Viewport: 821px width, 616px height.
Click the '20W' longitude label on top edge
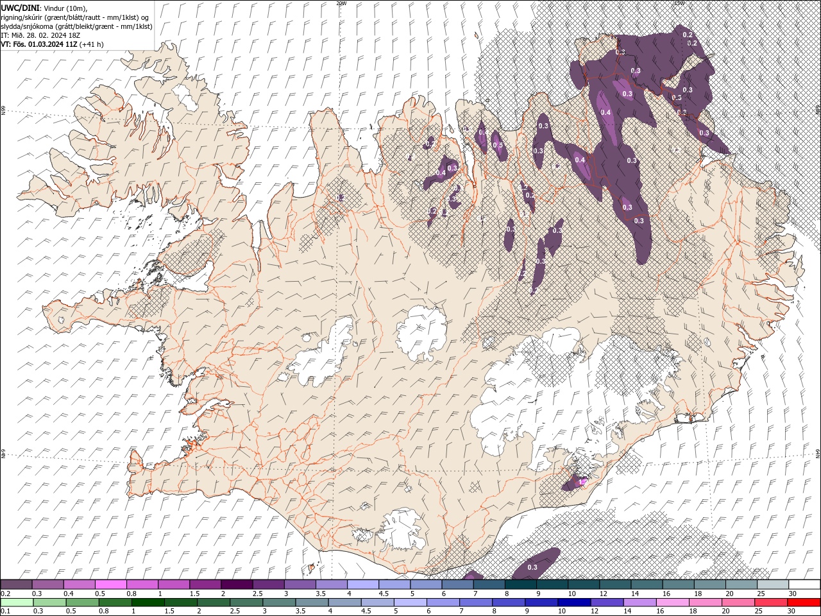341,3
